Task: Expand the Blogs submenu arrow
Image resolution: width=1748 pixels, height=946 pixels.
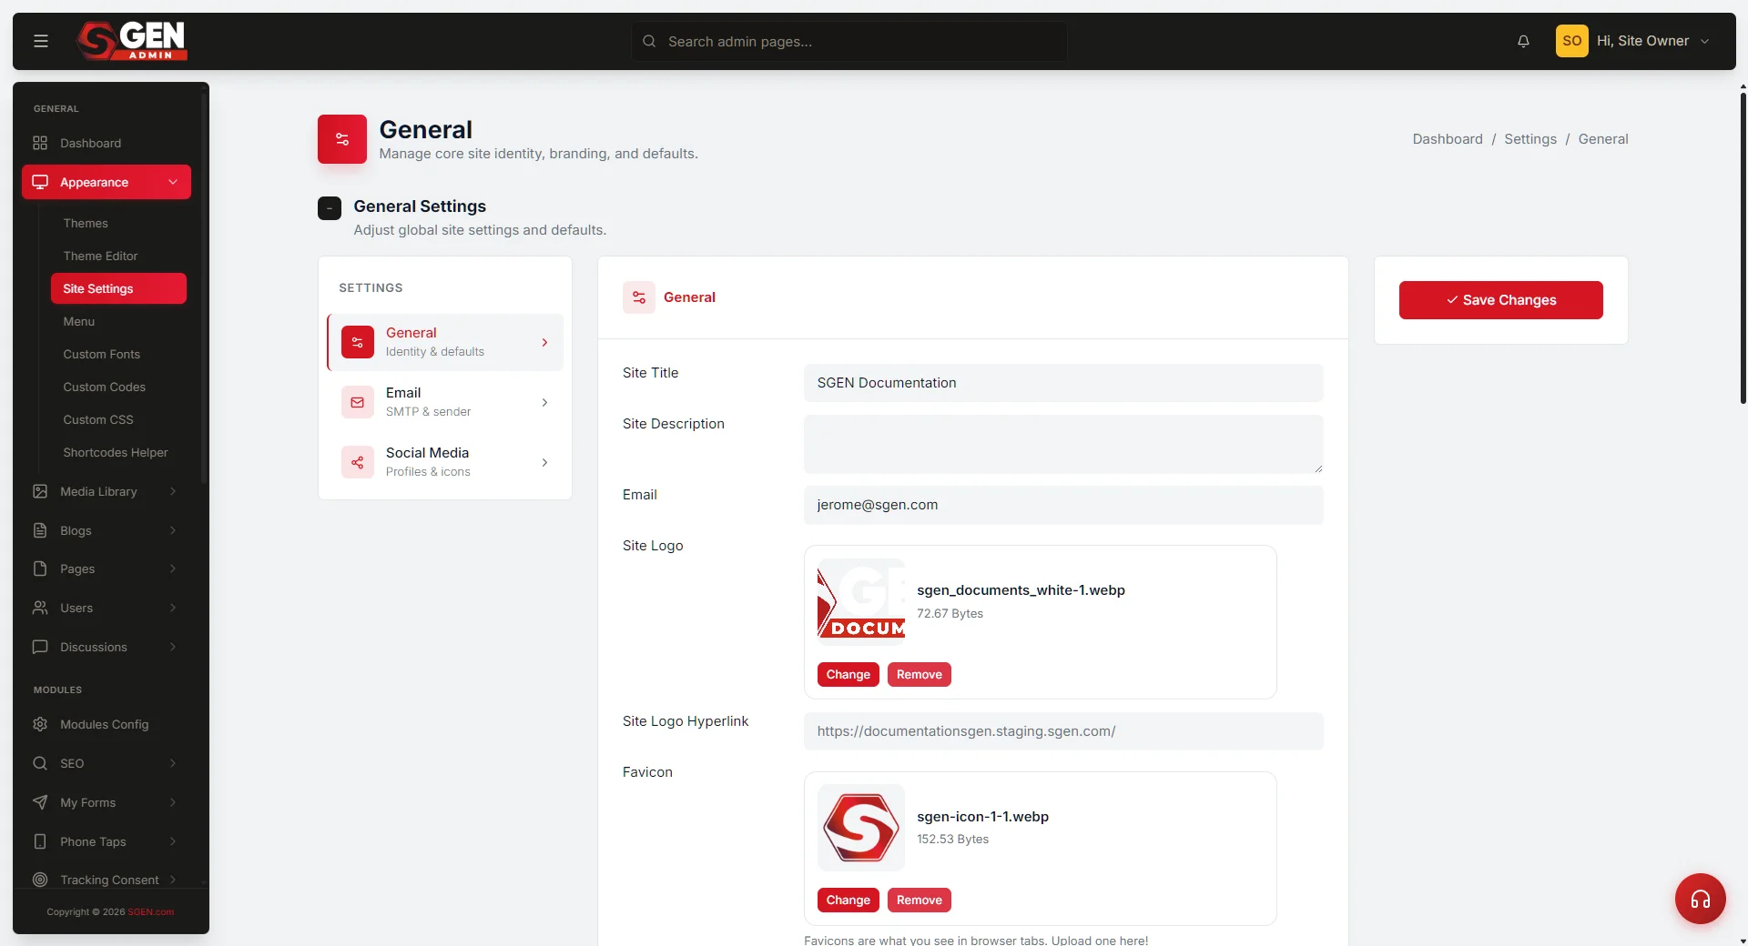Action: pos(173,530)
